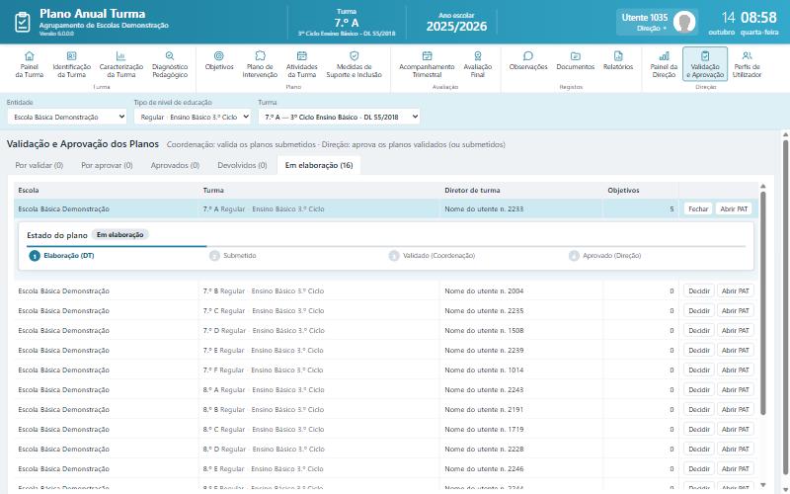Click Decidir for 7.º E
The image size is (790, 494).
click(699, 351)
